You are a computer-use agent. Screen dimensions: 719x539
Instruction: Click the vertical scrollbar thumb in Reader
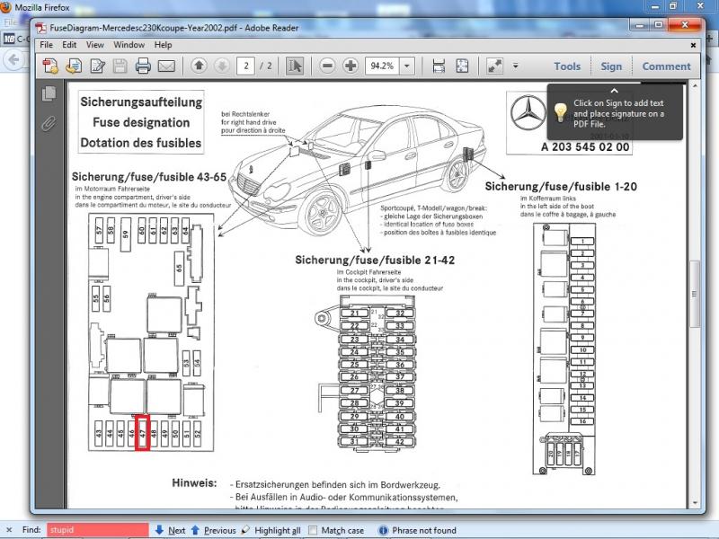tap(695, 294)
